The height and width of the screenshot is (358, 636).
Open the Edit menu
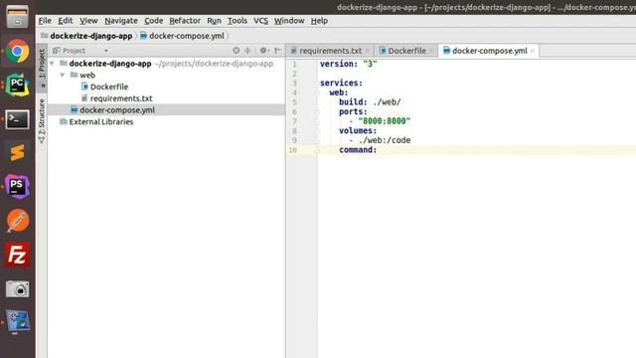(x=65, y=21)
